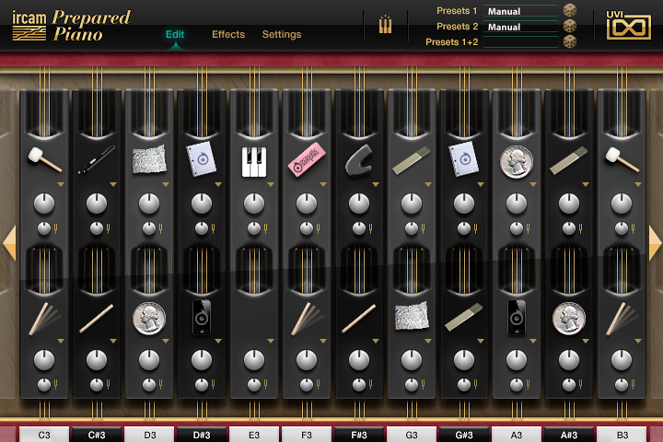Play the B3 key
Image resolution: width=663 pixels, height=442 pixels.
pos(622,435)
